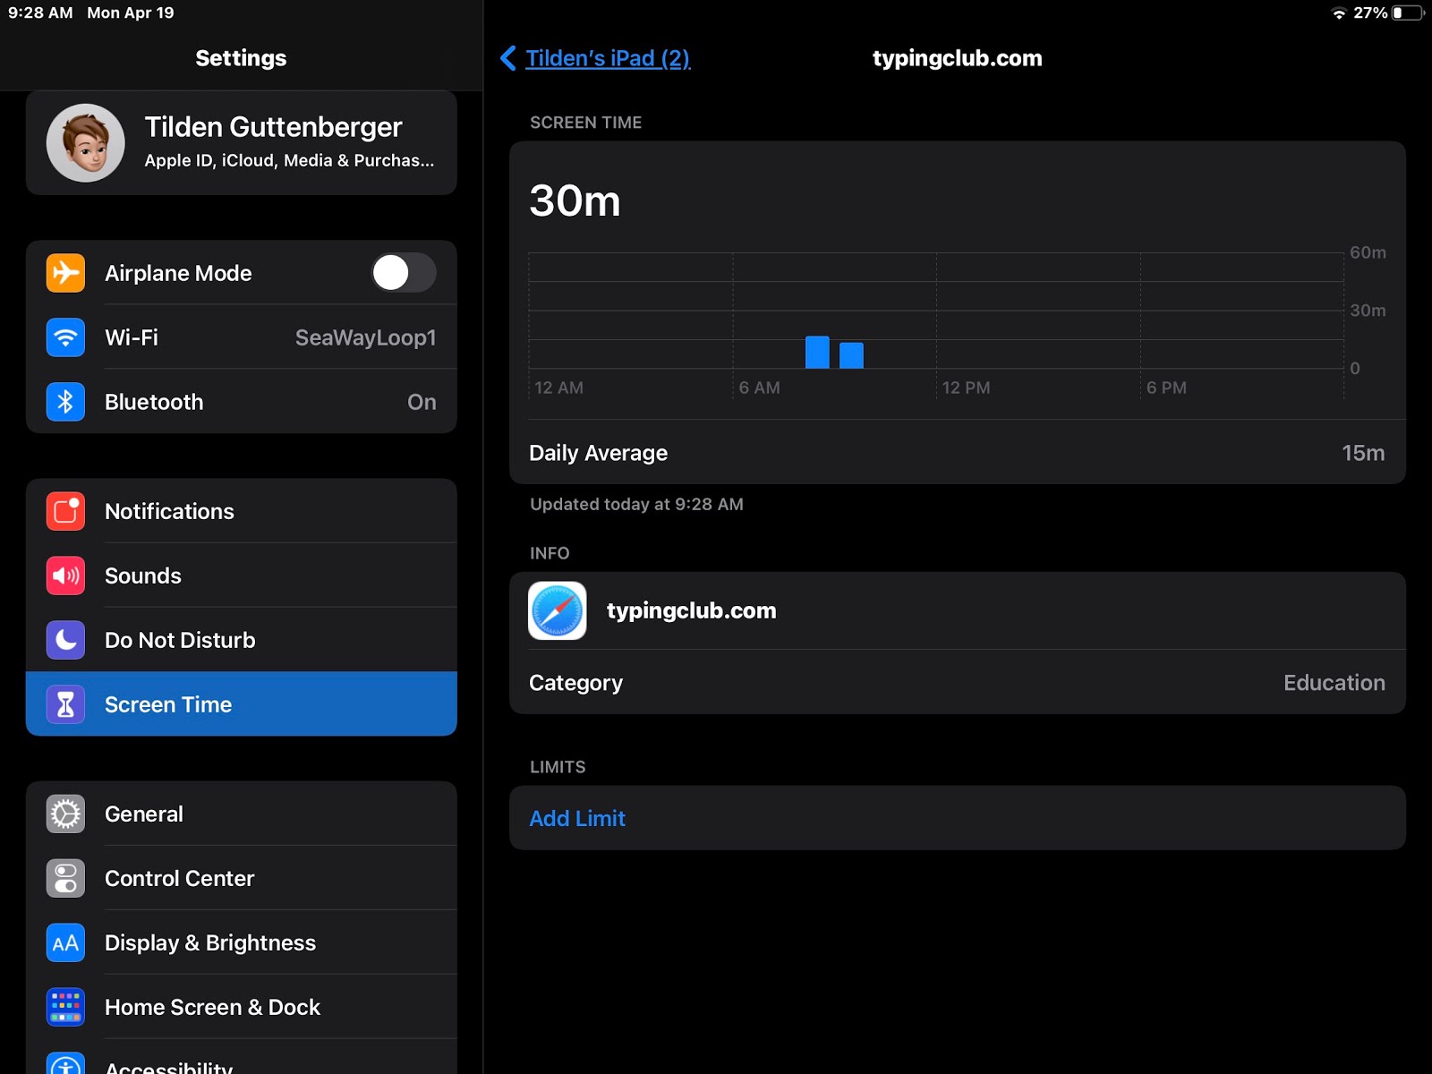Tap the 12 PM chart axis label

(966, 388)
